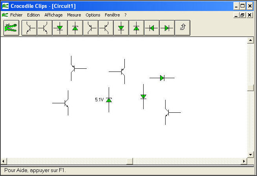The height and width of the screenshot is (176, 257).
Task: Open the Options menu
Action: 93,15
